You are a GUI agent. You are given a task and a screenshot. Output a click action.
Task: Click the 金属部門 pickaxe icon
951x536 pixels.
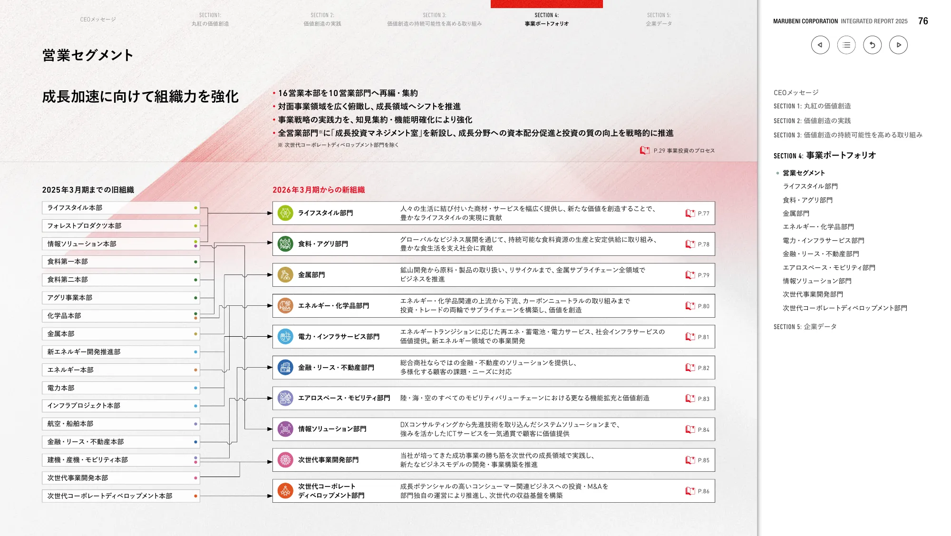coord(285,274)
